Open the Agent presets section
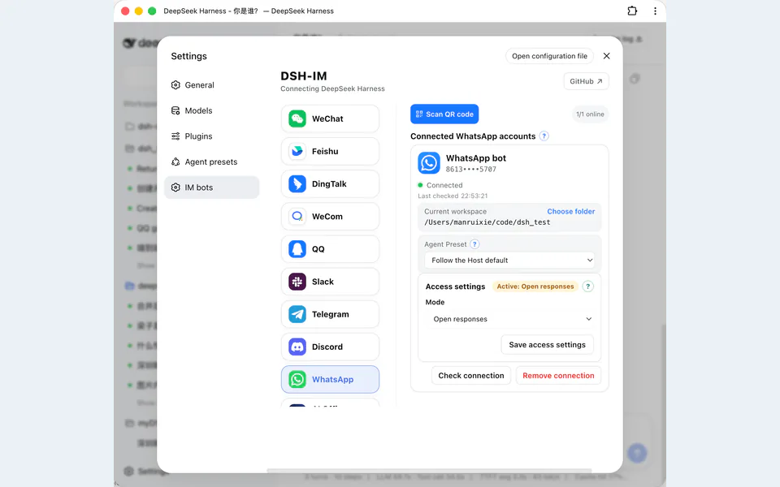 click(x=211, y=162)
